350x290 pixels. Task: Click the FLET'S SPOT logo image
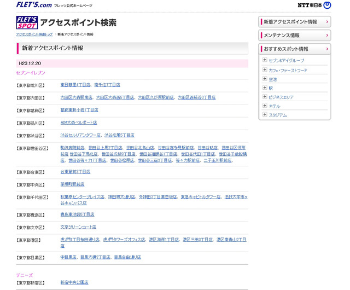pyautogui.click(x=27, y=22)
